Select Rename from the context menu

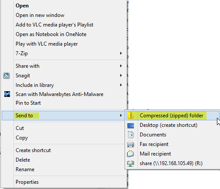pos(25,169)
